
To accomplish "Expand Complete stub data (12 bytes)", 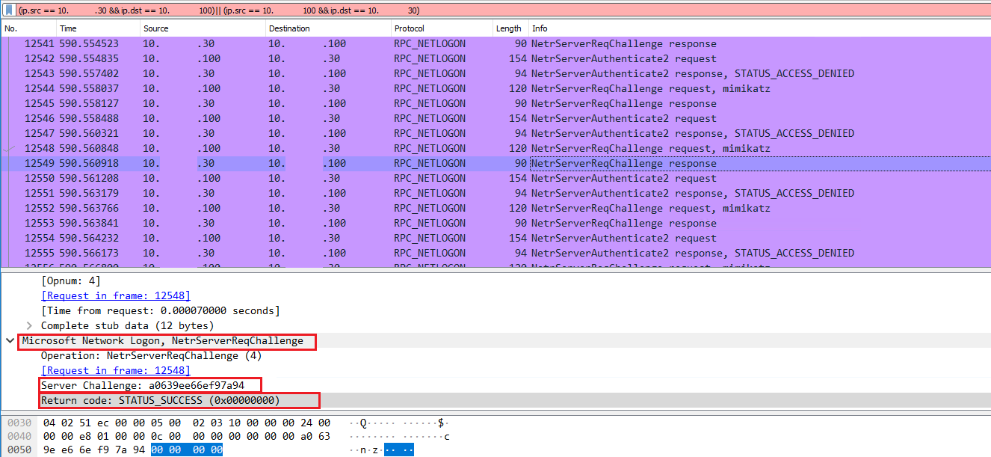I will tap(29, 325).
